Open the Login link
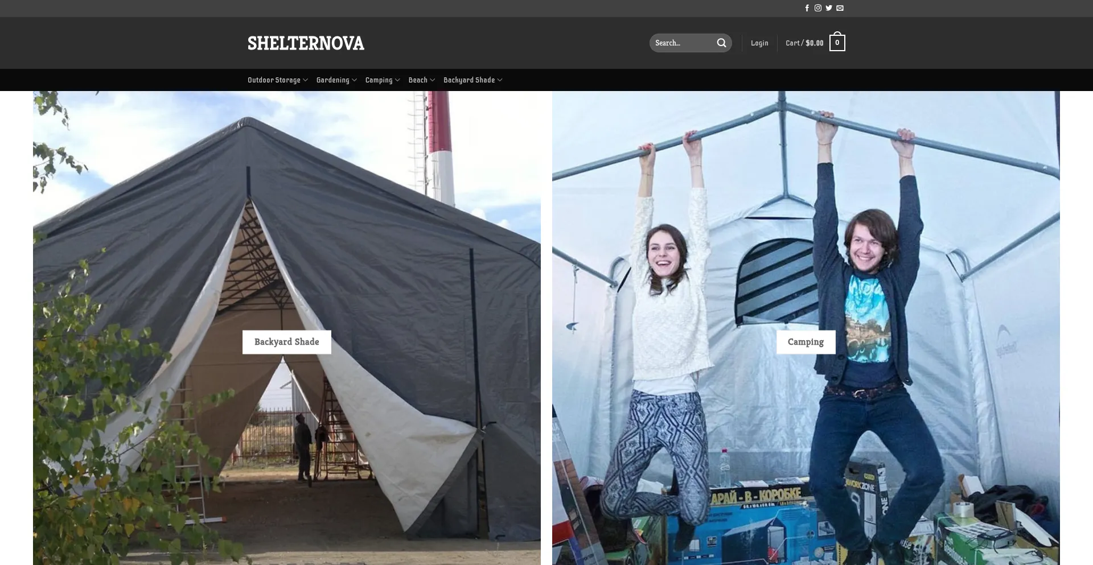This screenshot has width=1093, height=565. pos(759,43)
